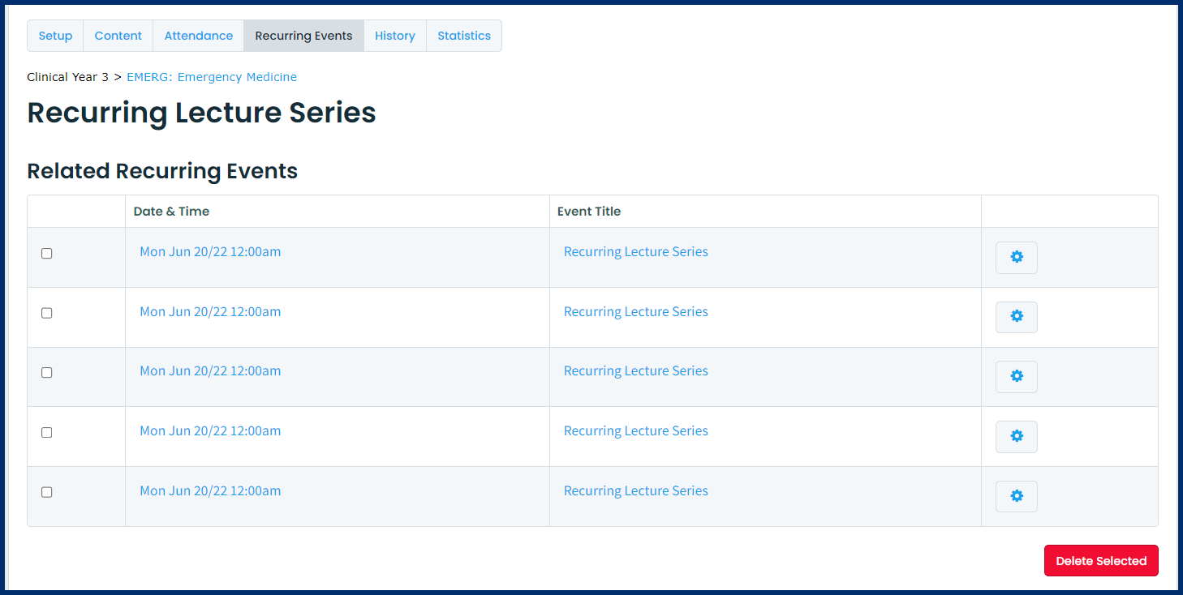
Task: Open the second row's Mon Jun 20/22 date link
Action: [210, 311]
